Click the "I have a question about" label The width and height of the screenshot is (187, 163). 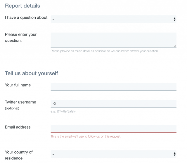click(x=26, y=17)
